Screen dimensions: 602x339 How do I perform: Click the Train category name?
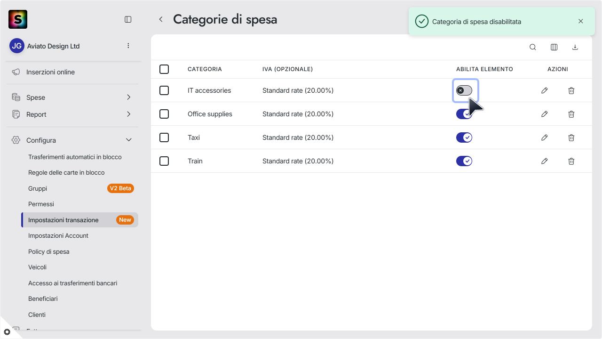tap(195, 161)
